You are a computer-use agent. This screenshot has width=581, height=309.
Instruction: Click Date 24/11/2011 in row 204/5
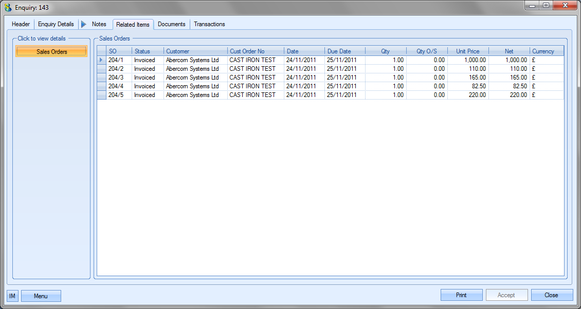pyautogui.click(x=304, y=95)
